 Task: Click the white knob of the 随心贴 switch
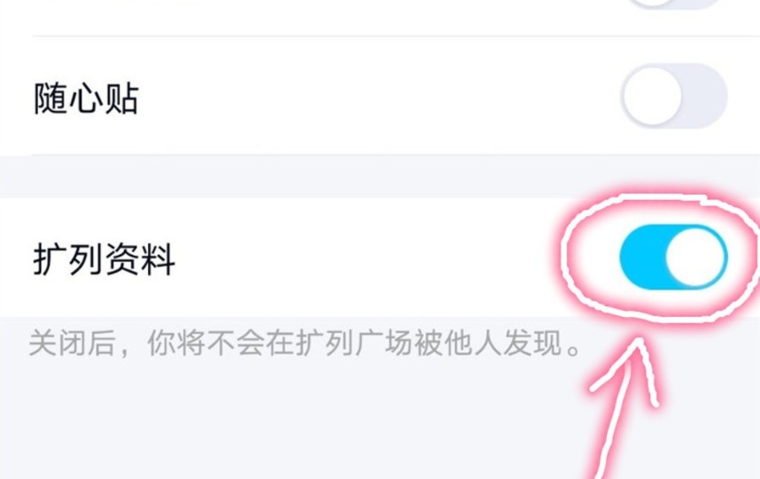tap(653, 96)
